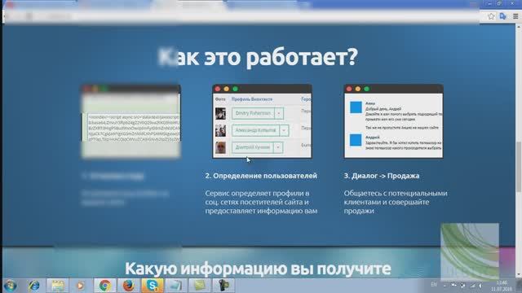Viewport: 522px width, 293px height.
Task: Click the page's vertical scrollbar thumb
Action: point(519,166)
